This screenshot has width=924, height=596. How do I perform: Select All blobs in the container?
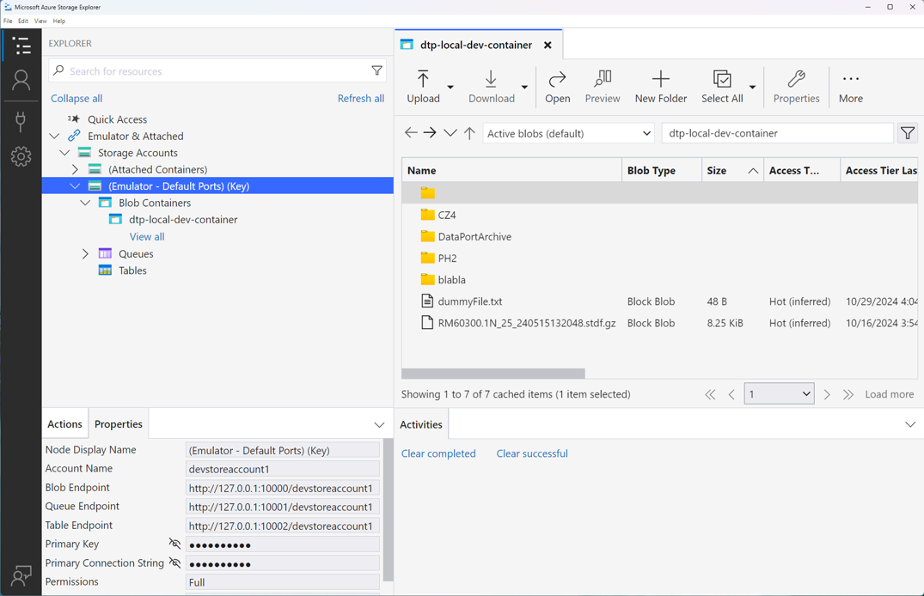tap(722, 86)
